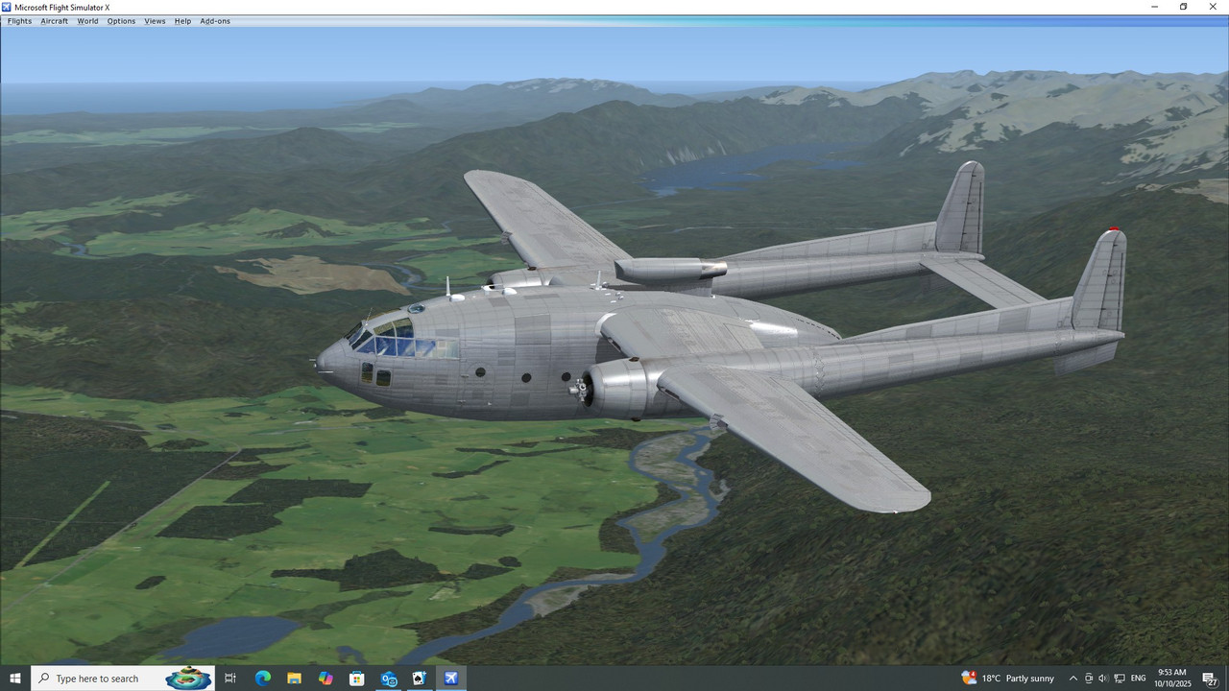
Task: Open the Aircraft menu
Action: pyautogui.click(x=54, y=21)
